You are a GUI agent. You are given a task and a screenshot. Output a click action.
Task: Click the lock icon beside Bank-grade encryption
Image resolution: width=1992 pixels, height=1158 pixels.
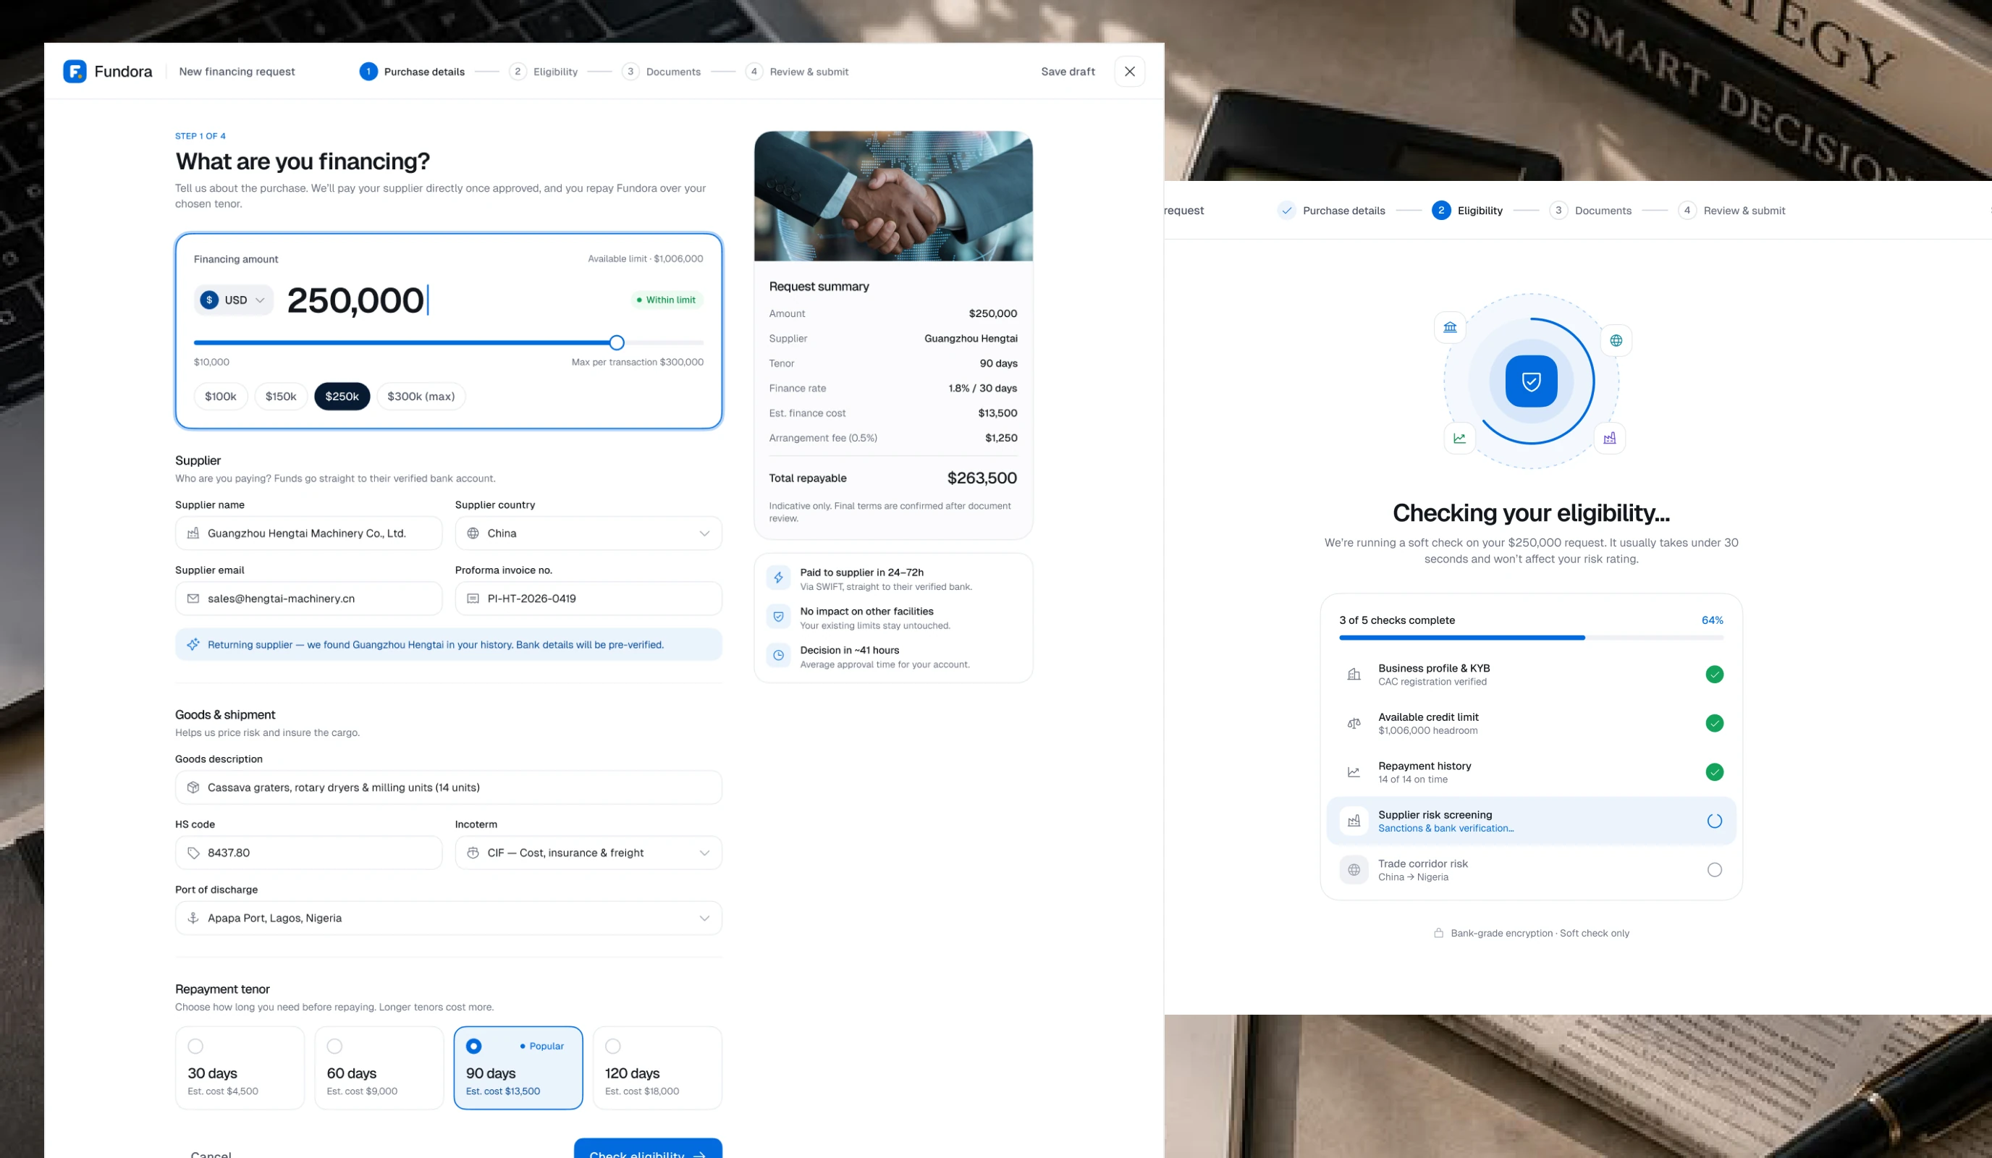click(x=1439, y=933)
